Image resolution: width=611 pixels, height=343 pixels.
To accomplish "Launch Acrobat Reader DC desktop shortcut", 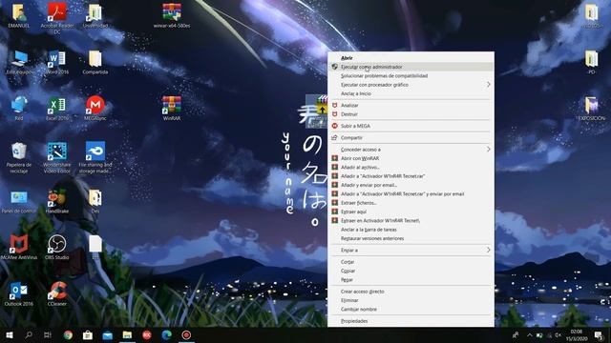I will [x=57, y=17].
